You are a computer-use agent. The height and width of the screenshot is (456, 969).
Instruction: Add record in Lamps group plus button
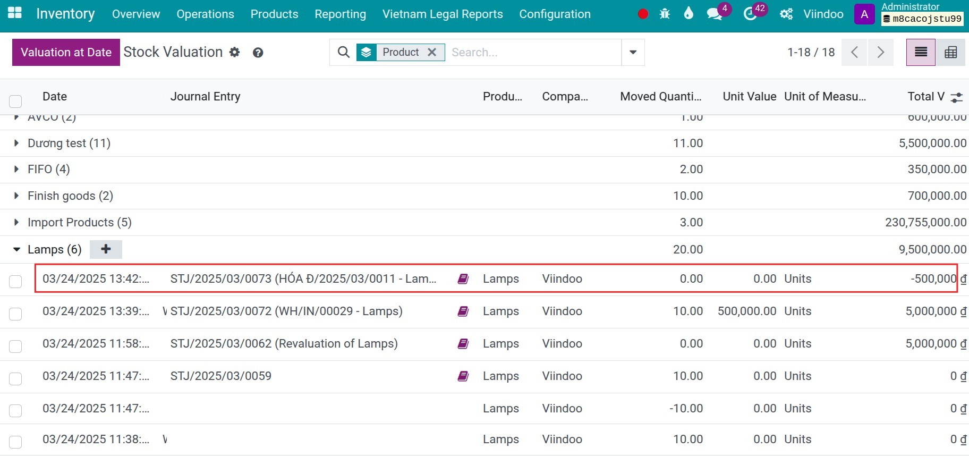106,249
